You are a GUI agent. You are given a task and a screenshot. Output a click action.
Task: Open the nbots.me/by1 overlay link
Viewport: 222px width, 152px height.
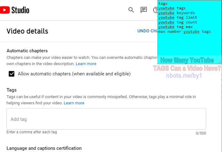pos(184,75)
